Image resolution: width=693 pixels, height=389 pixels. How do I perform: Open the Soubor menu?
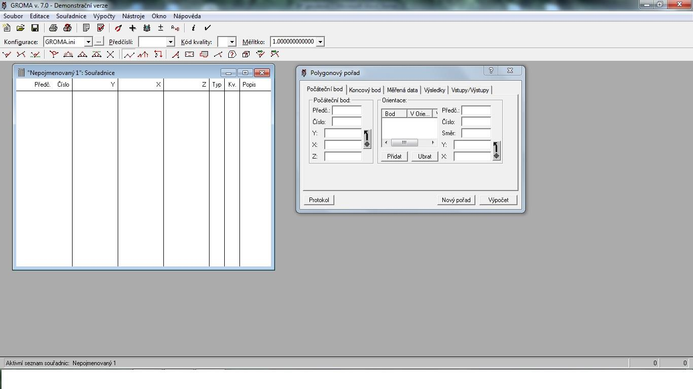13,16
